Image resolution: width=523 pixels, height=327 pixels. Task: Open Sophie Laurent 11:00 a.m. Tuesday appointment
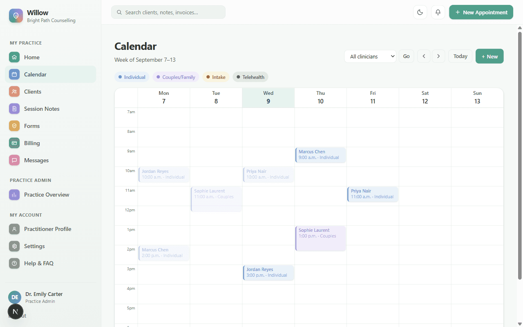216,199
